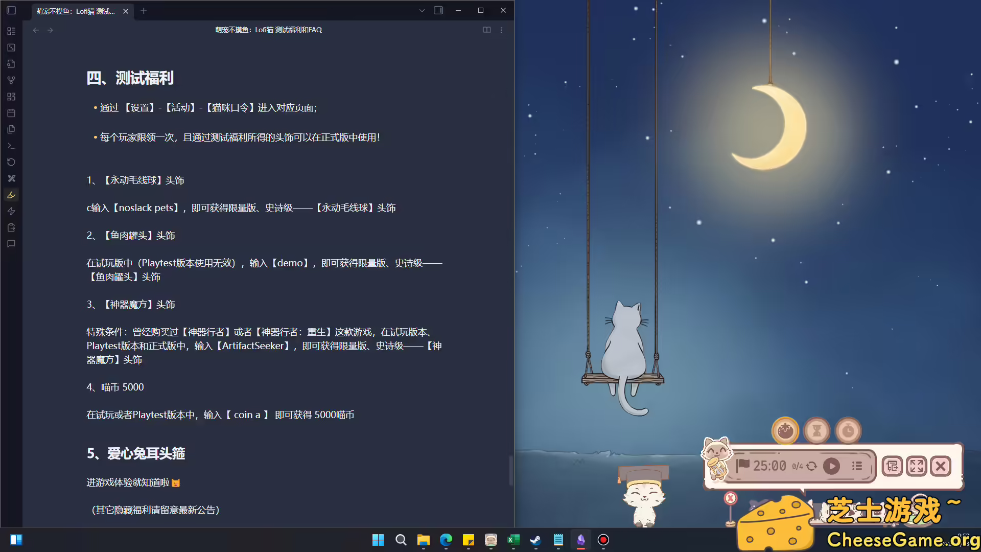Click the dice random-note icon in the sidebar
The width and height of the screenshot is (981, 552).
point(11,48)
